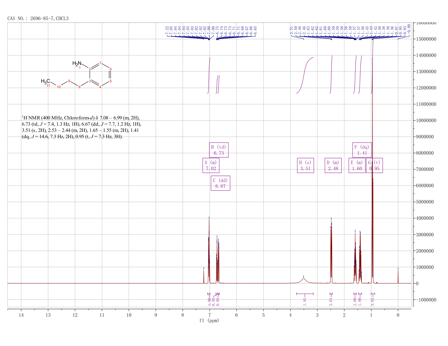Click the report line starting 6.73 (td, J = 7.4
448x346 pixels.
pos(81,124)
